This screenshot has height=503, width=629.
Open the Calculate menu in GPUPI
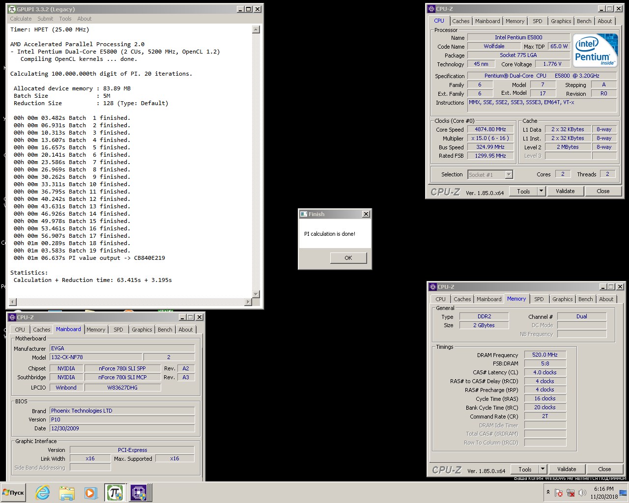click(21, 19)
